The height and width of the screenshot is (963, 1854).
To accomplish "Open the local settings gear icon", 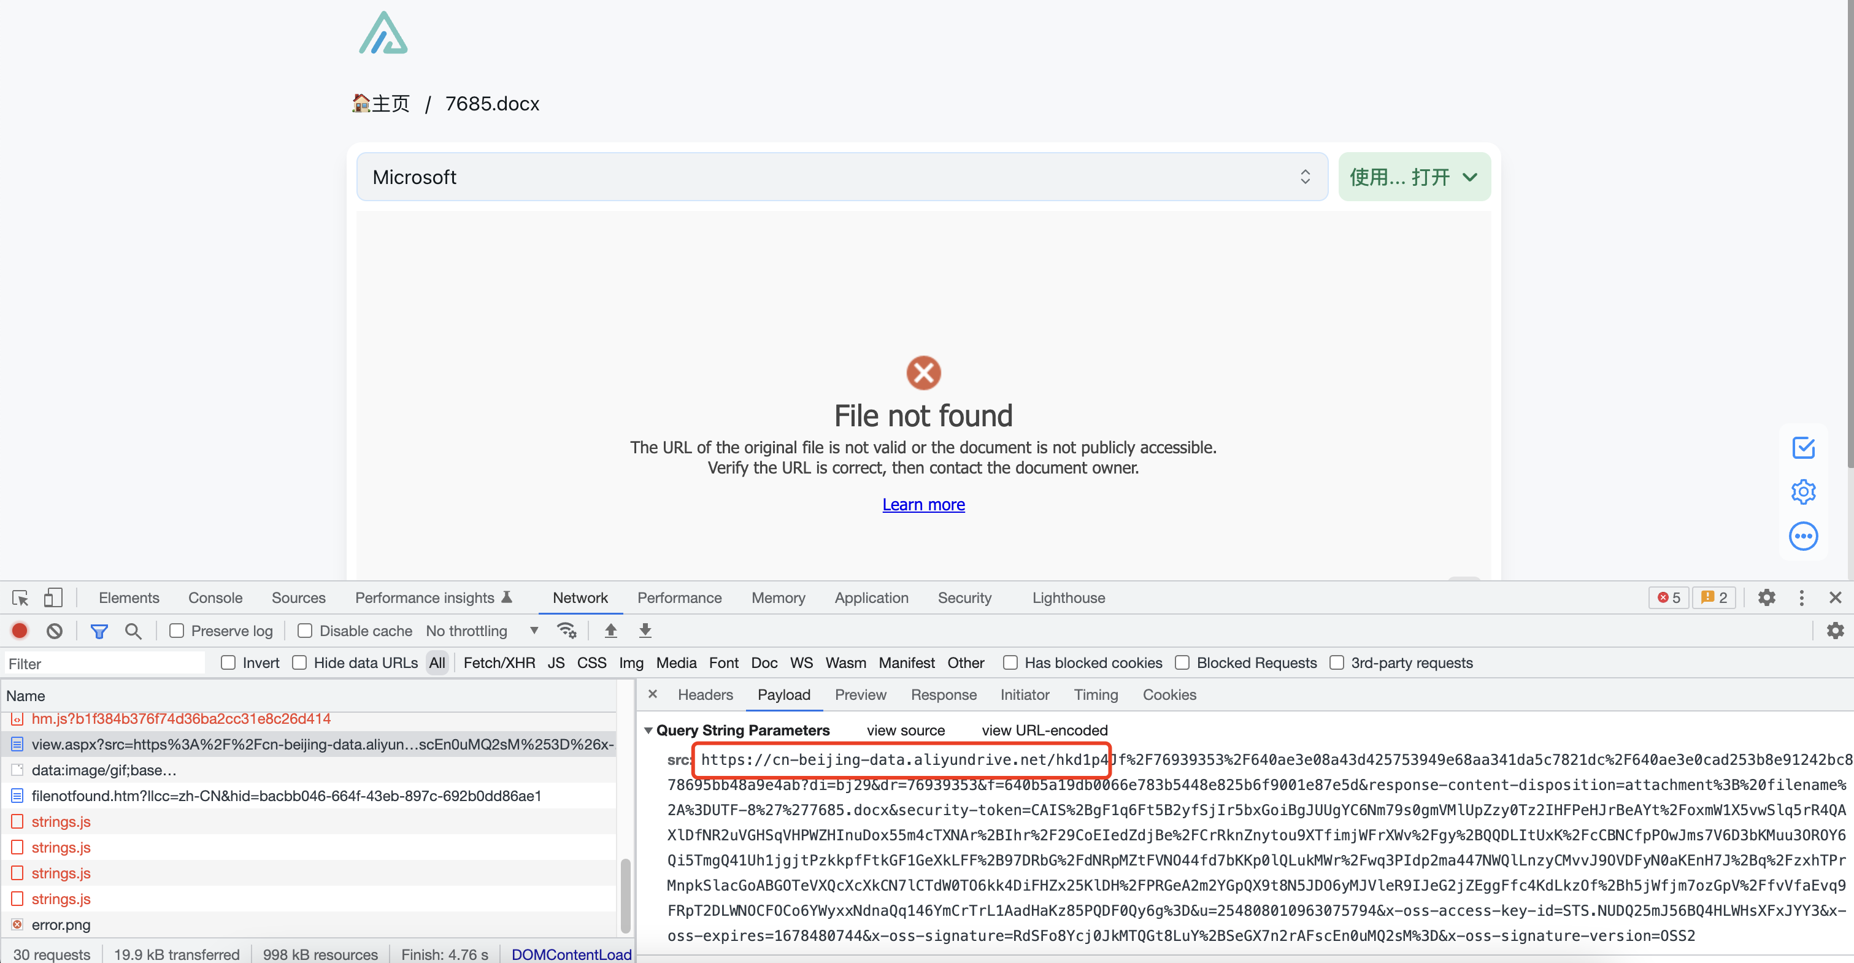I will point(1803,491).
